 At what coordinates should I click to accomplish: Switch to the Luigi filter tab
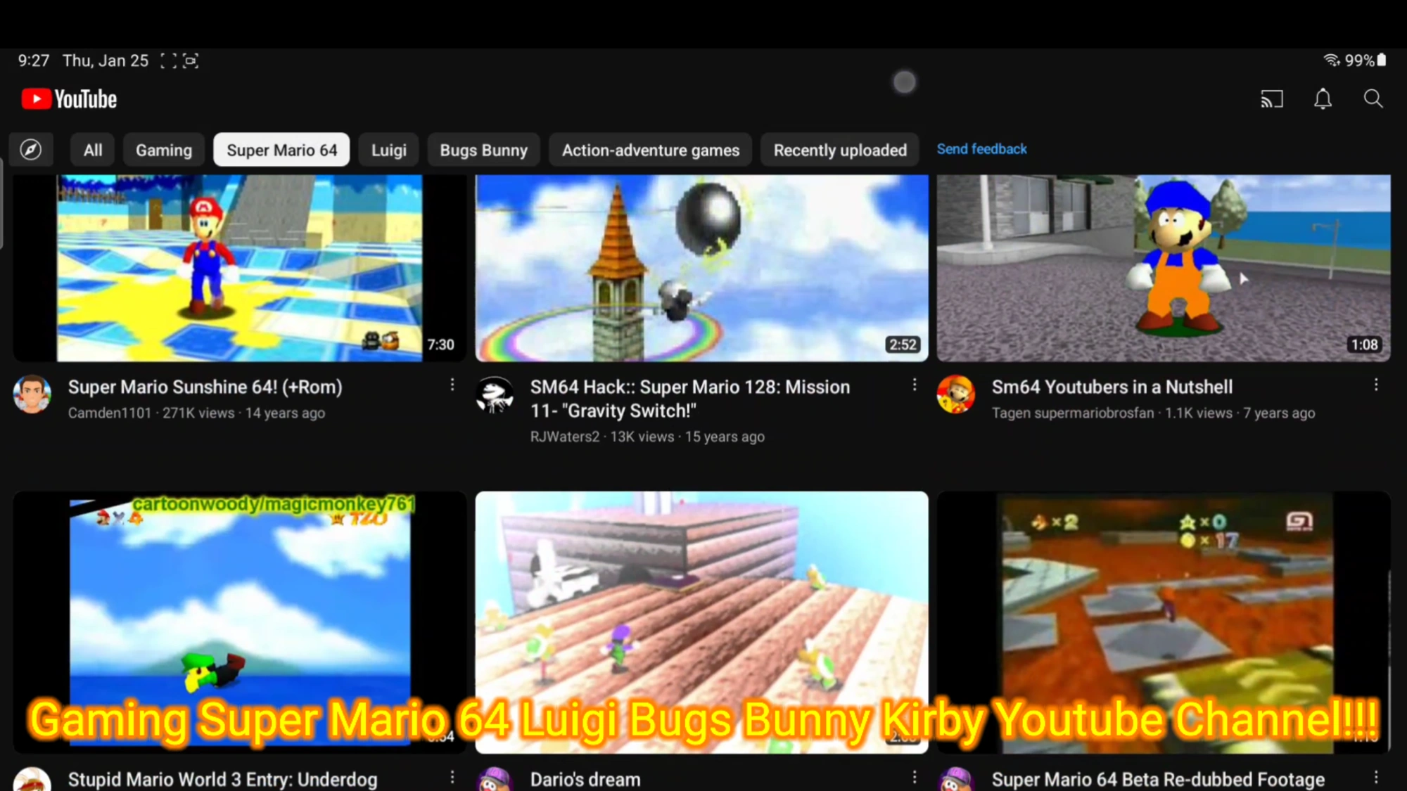coord(388,150)
